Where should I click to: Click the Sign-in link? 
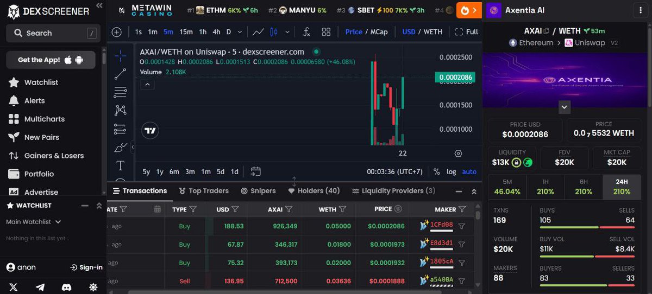click(x=86, y=267)
